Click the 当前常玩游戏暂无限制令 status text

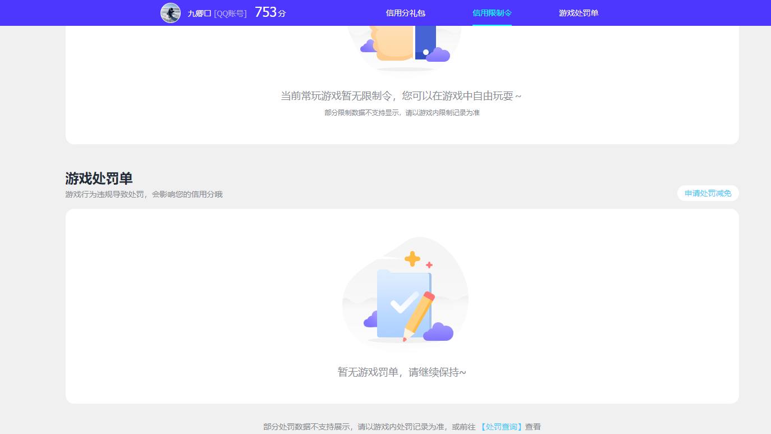click(401, 95)
